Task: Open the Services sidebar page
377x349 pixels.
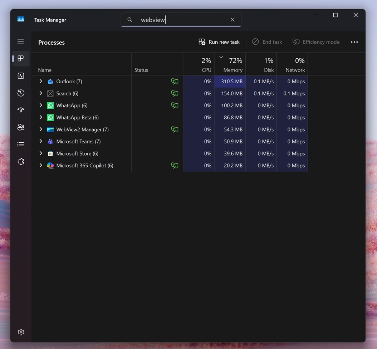Action: coord(20,161)
